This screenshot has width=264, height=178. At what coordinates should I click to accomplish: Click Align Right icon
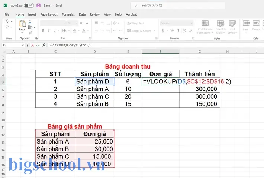point(108,30)
